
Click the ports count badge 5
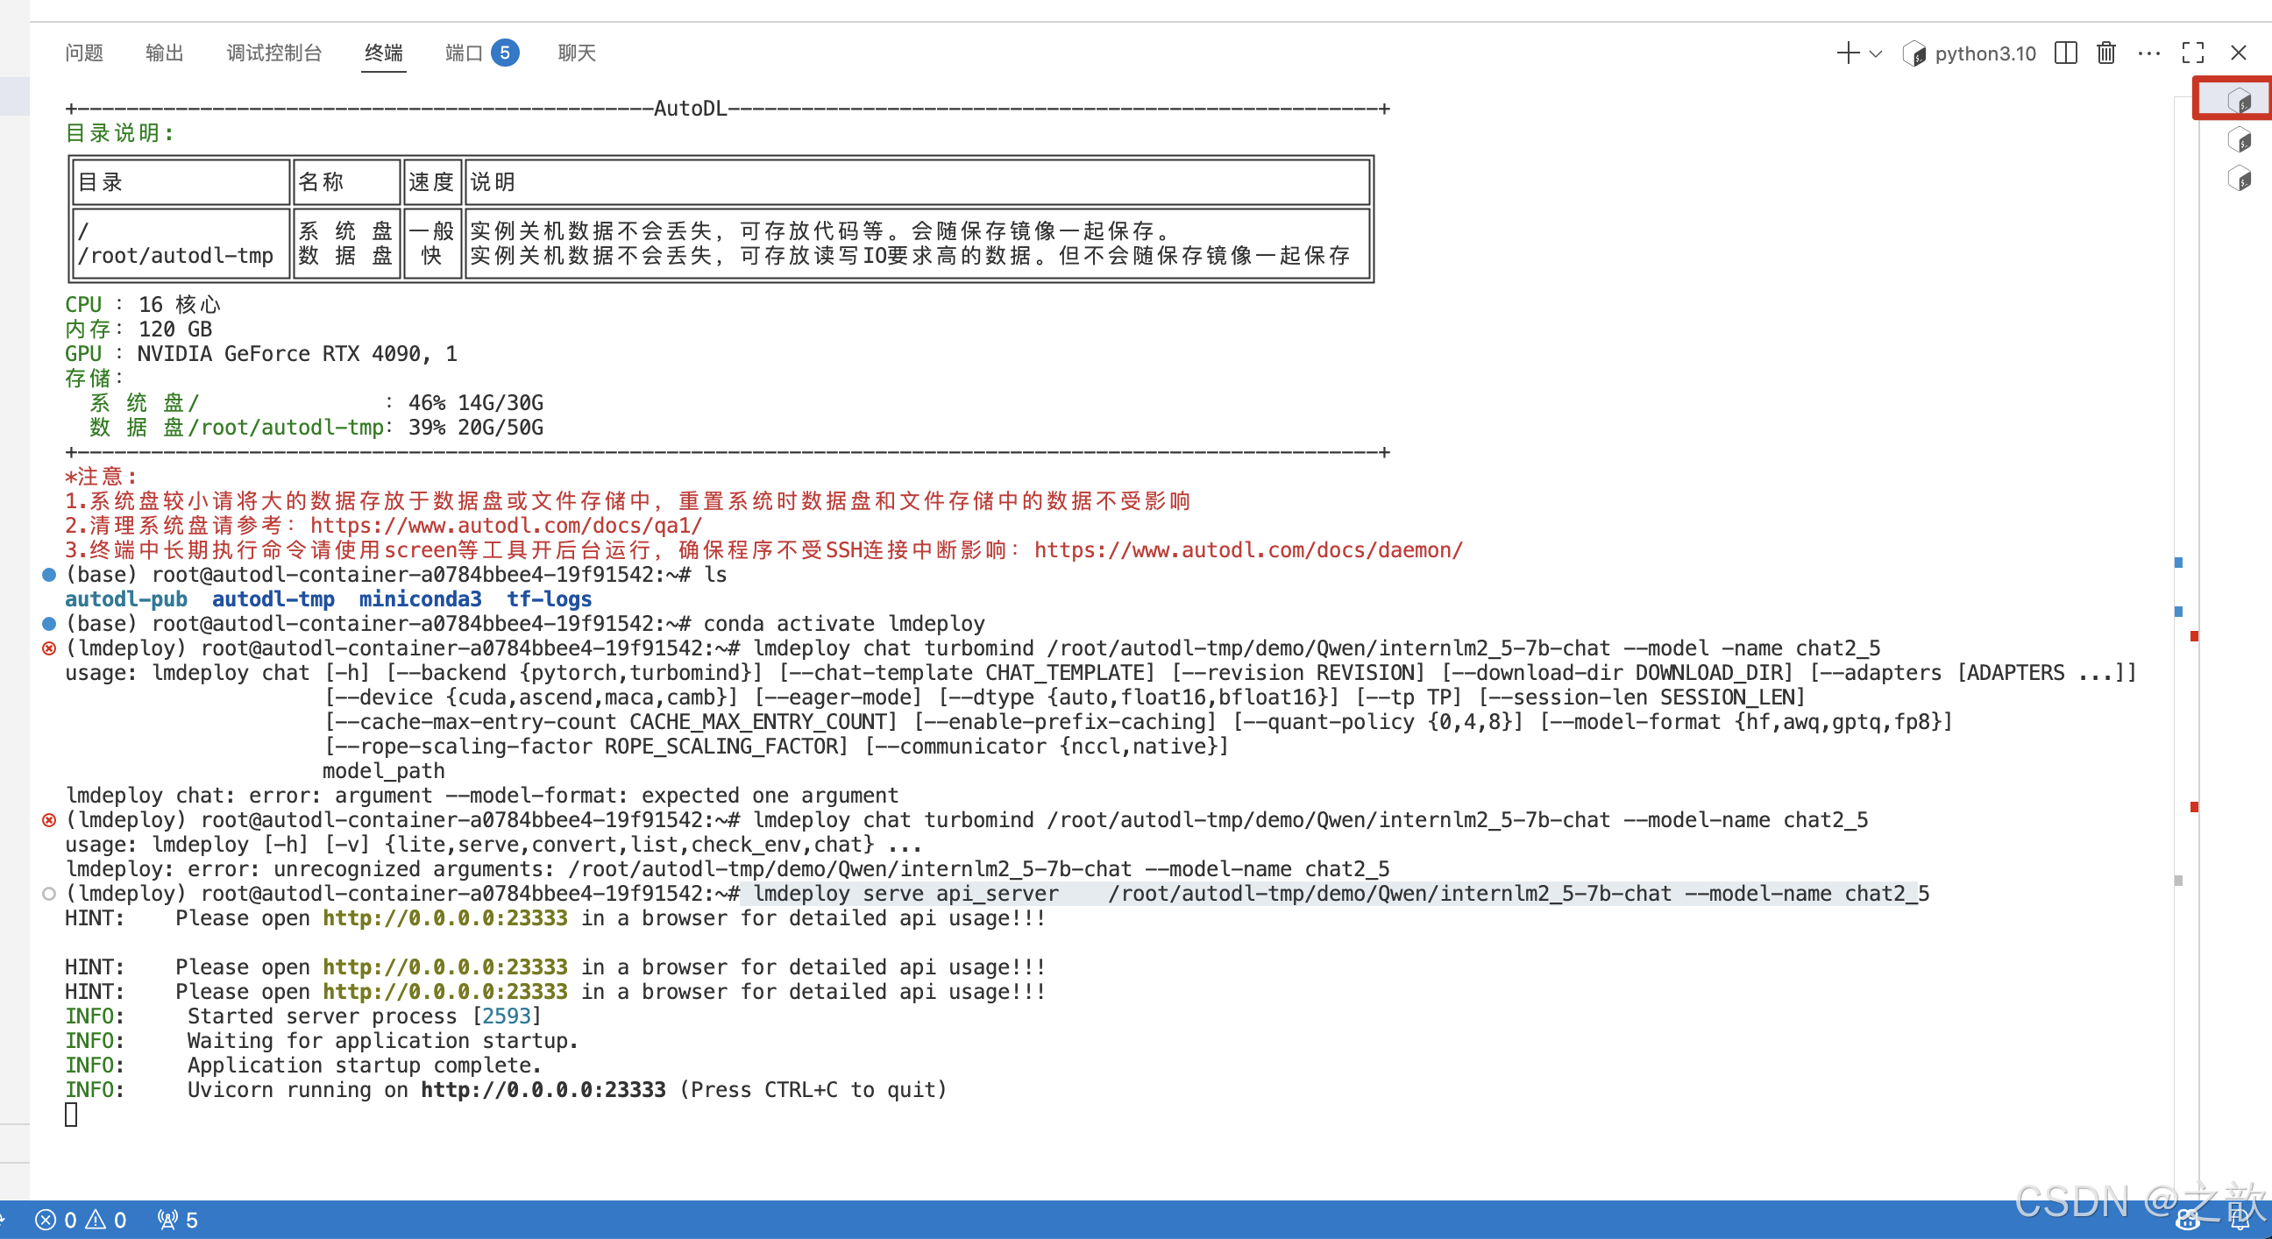tap(505, 53)
